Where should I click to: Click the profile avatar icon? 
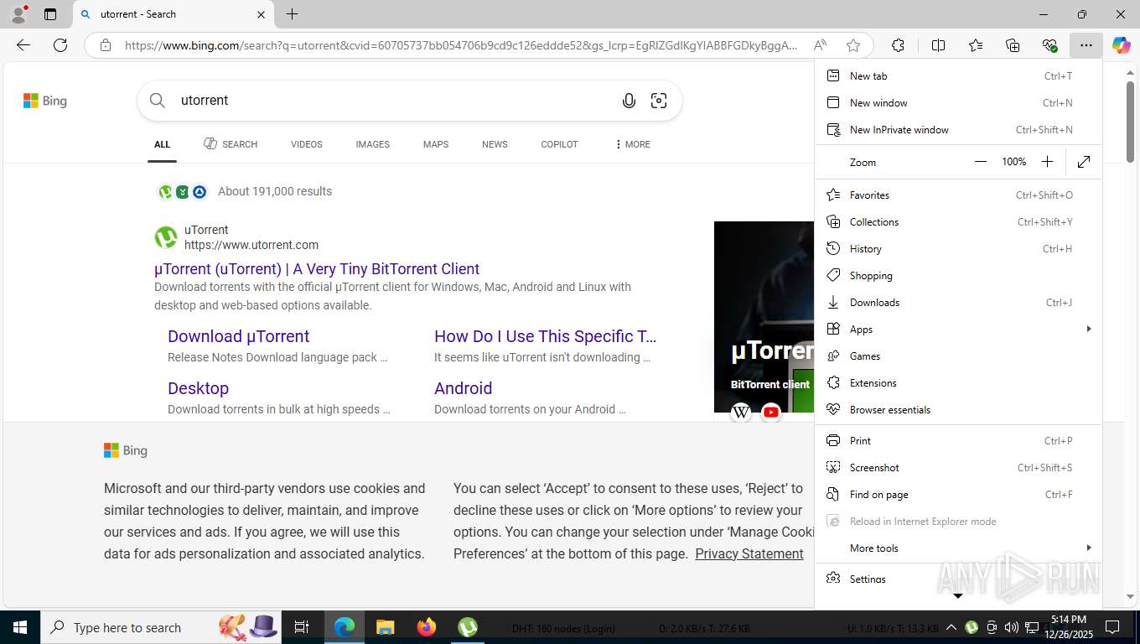pos(18,14)
